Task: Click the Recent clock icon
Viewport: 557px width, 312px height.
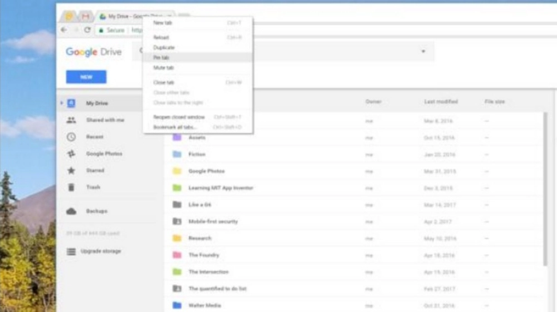Action: pyautogui.click(x=71, y=137)
